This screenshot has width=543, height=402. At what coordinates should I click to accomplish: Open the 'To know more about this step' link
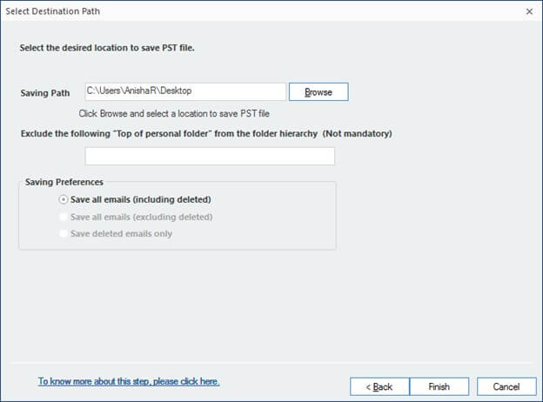point(129,381)
